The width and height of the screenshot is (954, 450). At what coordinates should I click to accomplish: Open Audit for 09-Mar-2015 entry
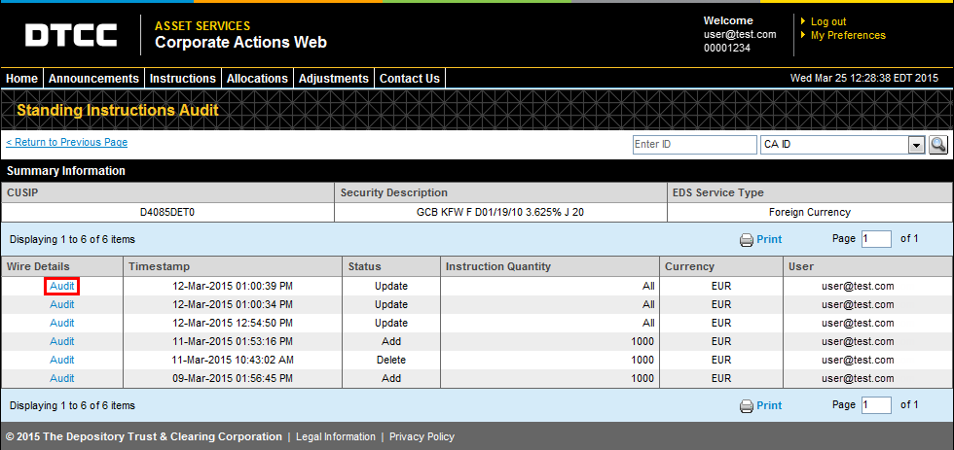tap(62, 378)
